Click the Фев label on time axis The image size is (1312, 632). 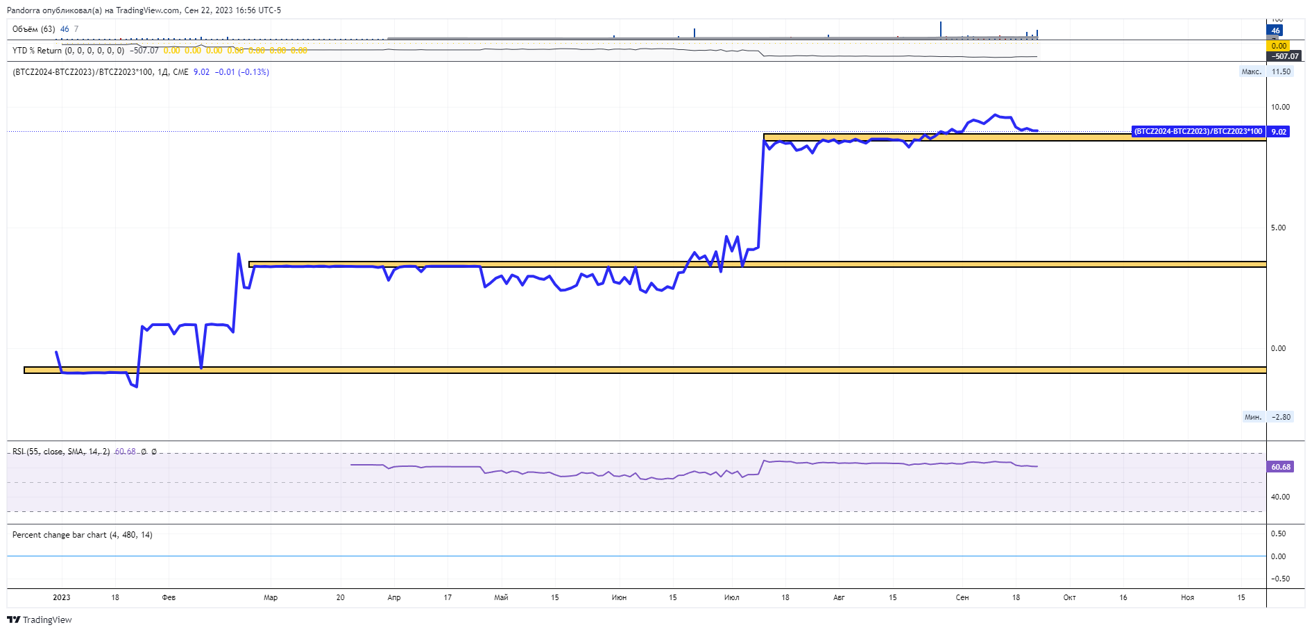[x=169, y=597]
